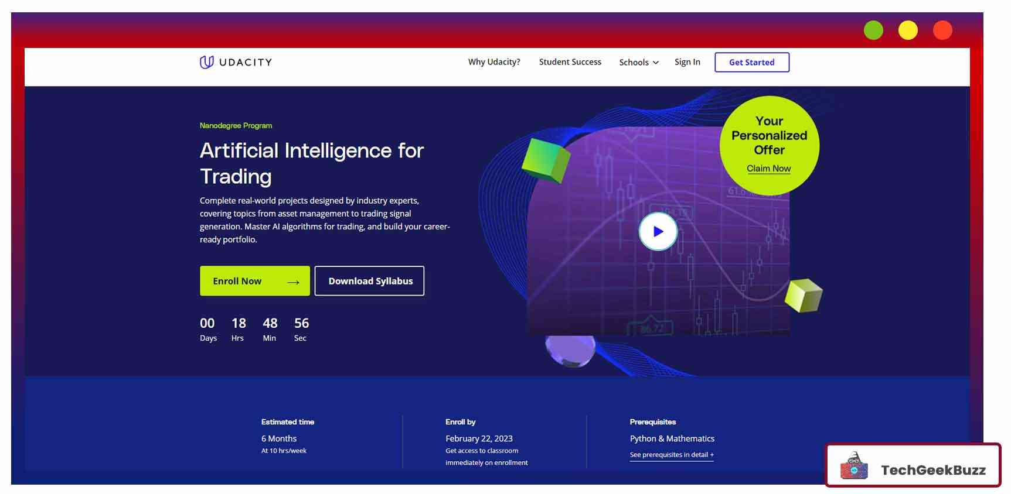The width and height of the screenshot is (1011, 494).
Task: Click the arrow inside Enroll Now
Action: (293, 282)
